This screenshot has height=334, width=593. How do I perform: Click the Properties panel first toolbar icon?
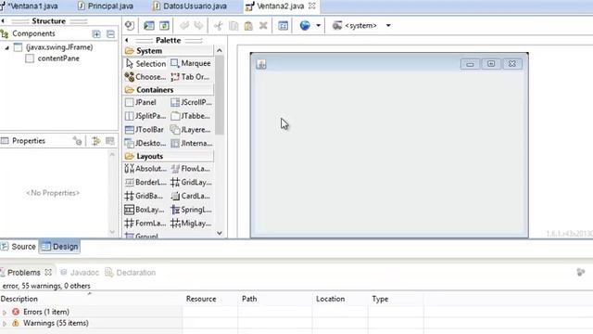point(77,141)
